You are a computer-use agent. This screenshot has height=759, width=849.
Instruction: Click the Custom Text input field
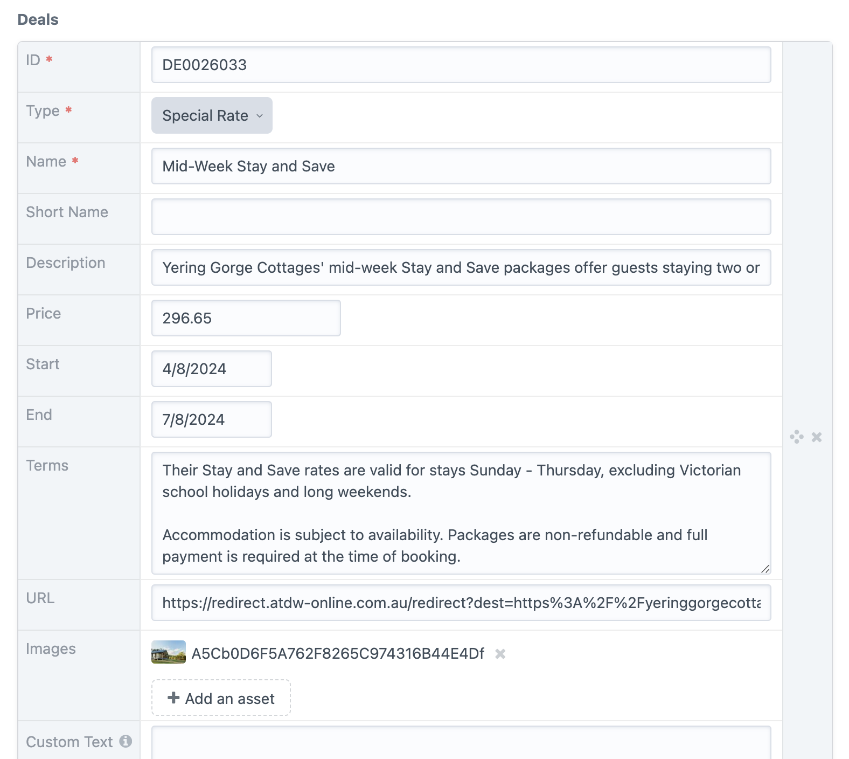pos(461,743)
